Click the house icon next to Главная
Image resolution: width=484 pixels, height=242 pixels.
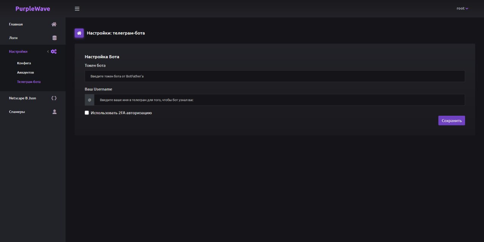[54, 24]
